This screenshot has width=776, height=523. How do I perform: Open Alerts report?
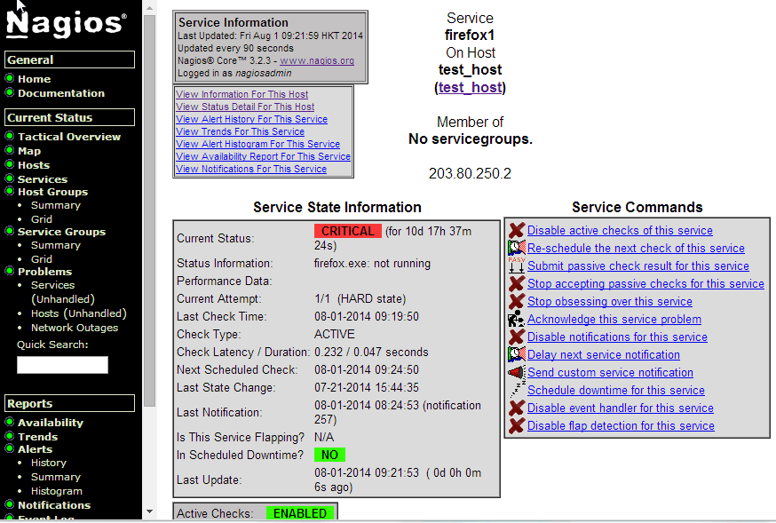(36, 449)
